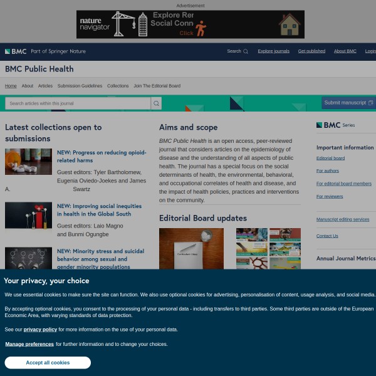Click the BMC logo in header

coord(16,51)
